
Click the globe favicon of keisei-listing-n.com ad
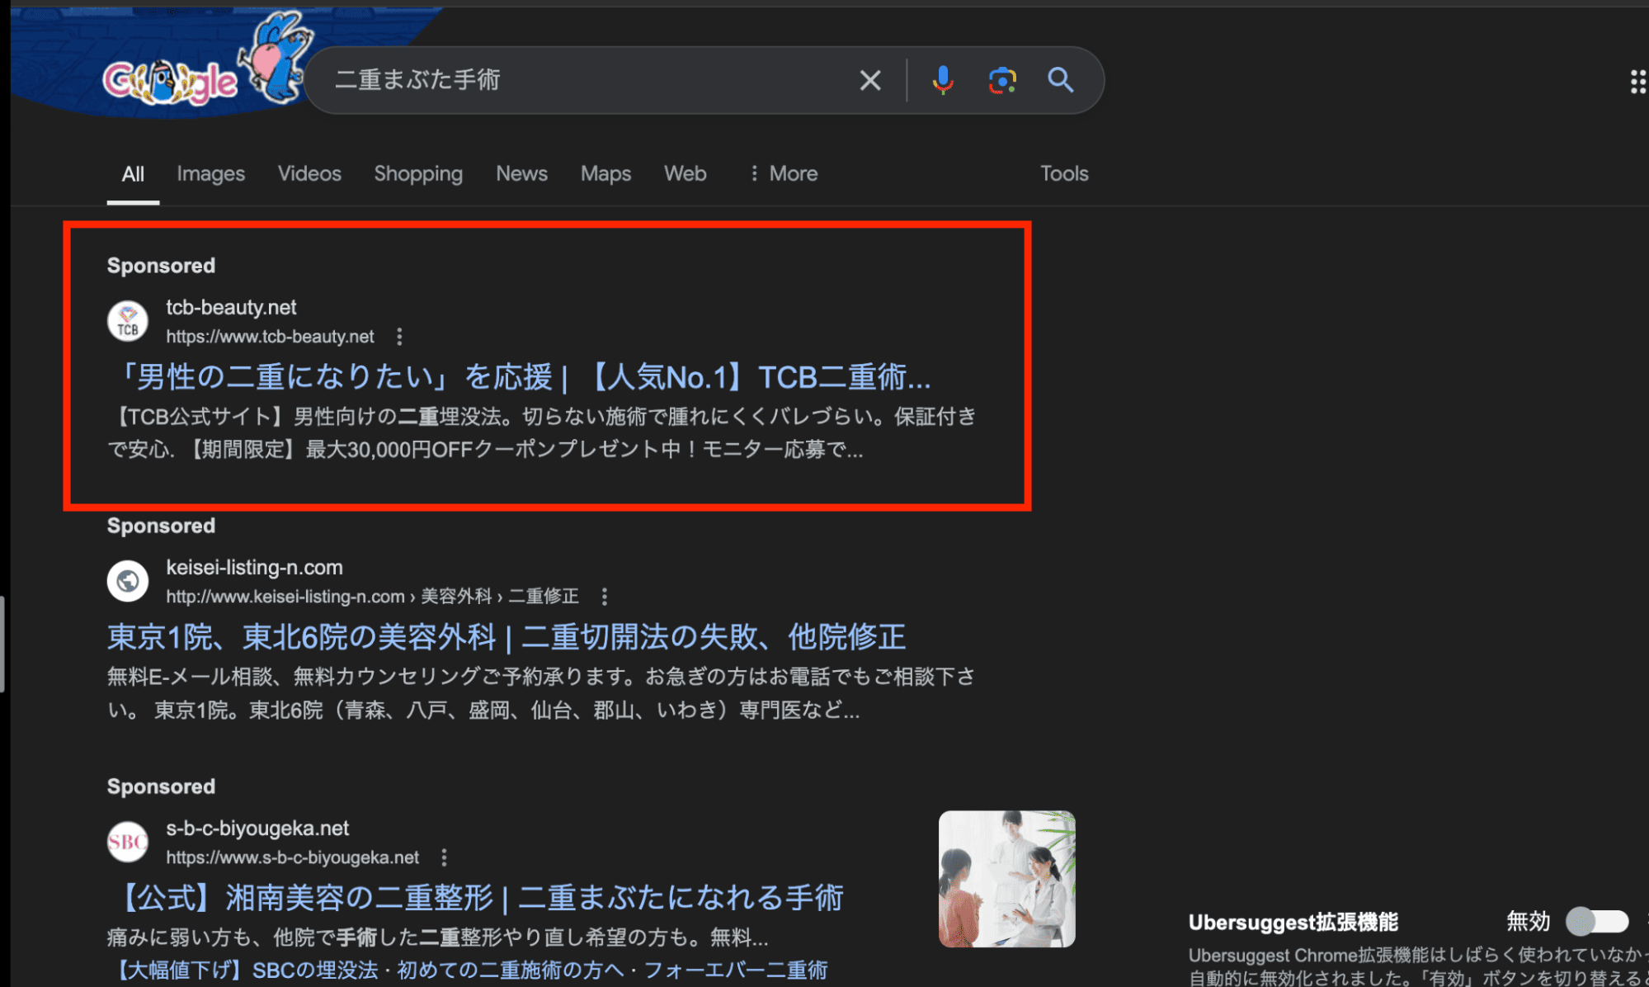(x=128, y=581)
